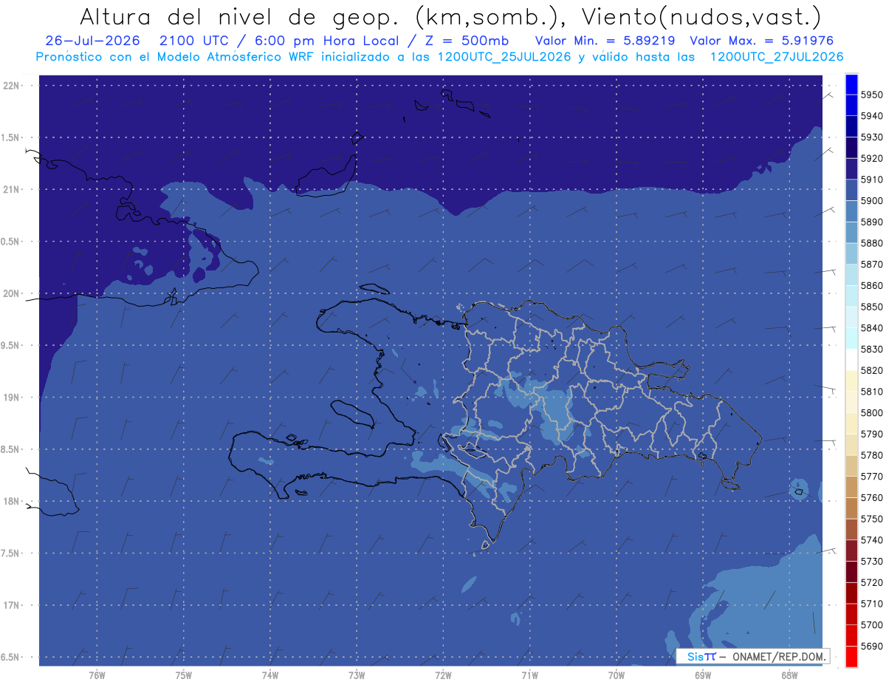886x685 pixels.
Task: Click the colorbar label "5920"
Action: click(871, 158)
